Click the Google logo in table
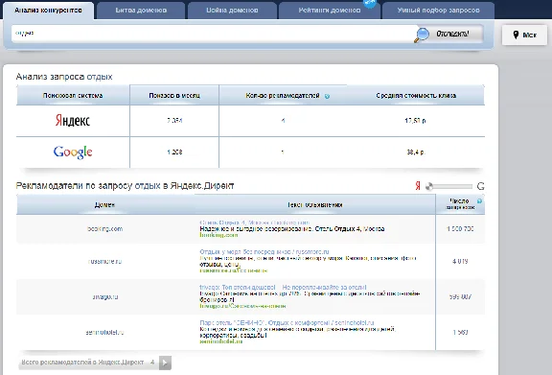The height and width of the screenshot is (375, 552). 73,152
